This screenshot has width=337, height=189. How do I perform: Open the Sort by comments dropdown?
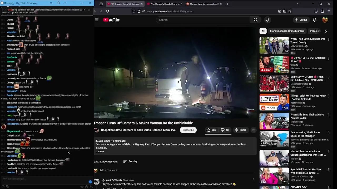130,161
